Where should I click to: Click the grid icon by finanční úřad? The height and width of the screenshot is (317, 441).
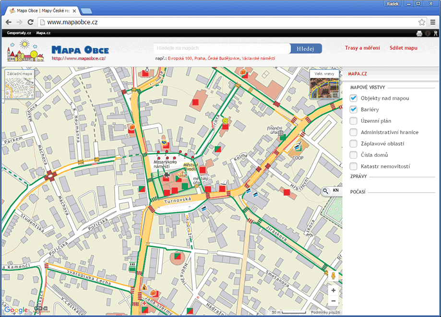(x=281, y=133)
